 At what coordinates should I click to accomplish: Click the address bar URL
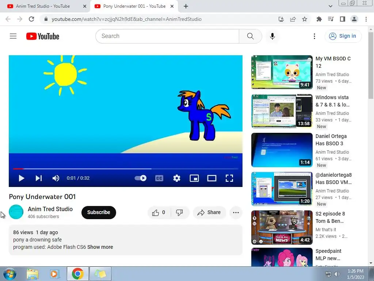point(126,19)
